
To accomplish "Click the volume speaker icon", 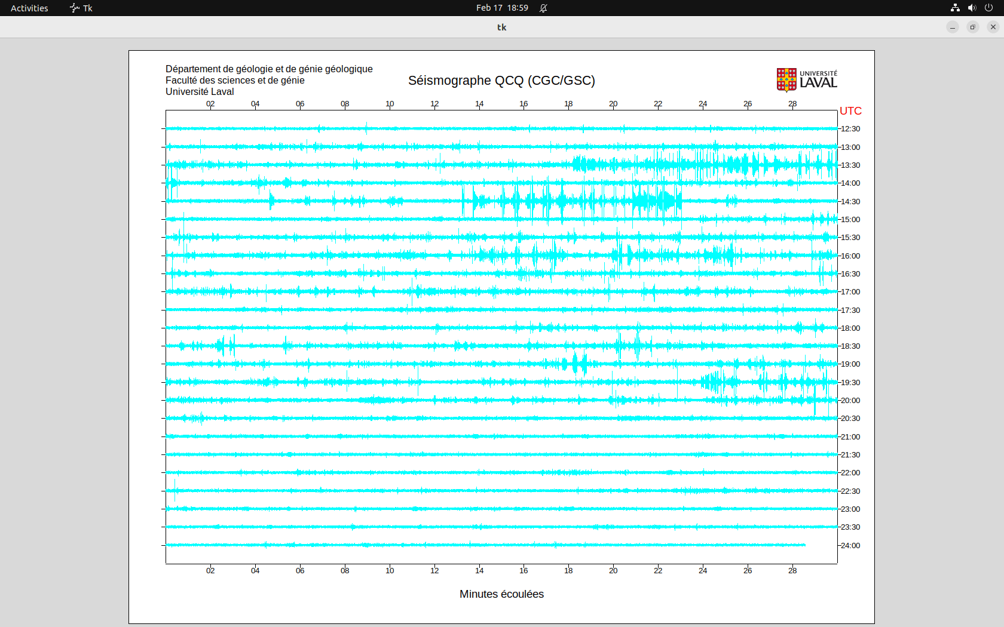I will pyautogui.click(x=972, y=8).
